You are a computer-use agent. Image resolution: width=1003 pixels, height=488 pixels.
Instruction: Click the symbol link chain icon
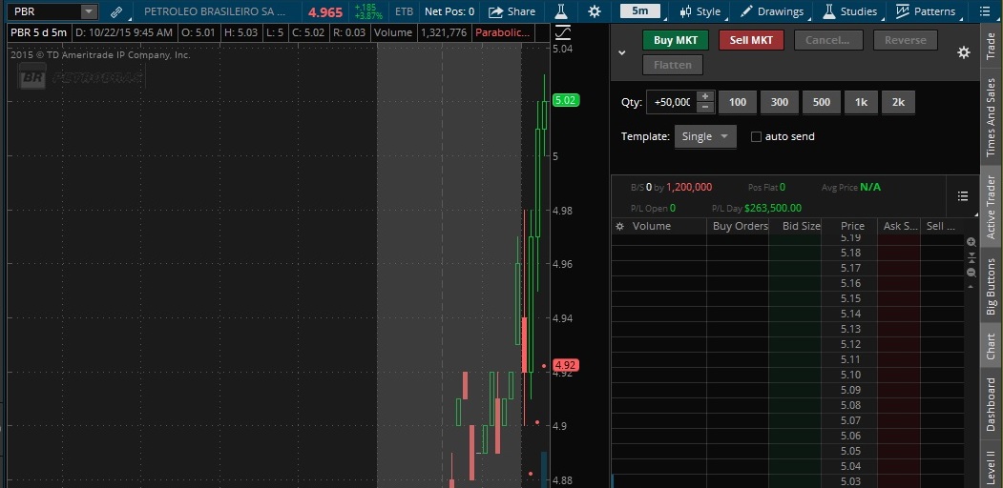[116, 11]
